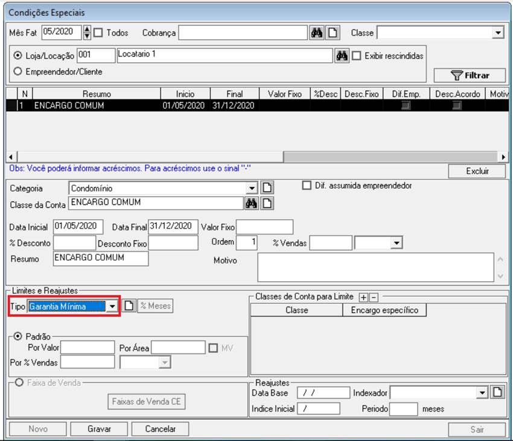Toggle the MV checkbox
This screenshot has height=441, width=513.
213,347
